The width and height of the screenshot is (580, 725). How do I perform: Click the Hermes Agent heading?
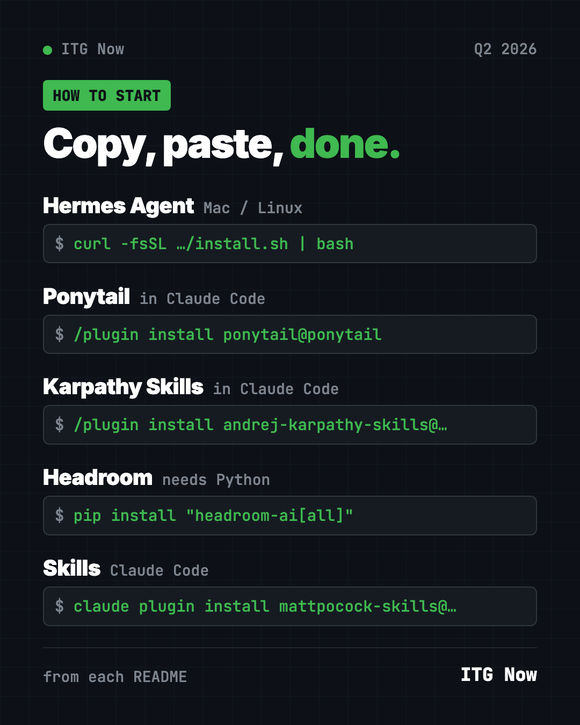pyautogui.click(x=118, y=206)
